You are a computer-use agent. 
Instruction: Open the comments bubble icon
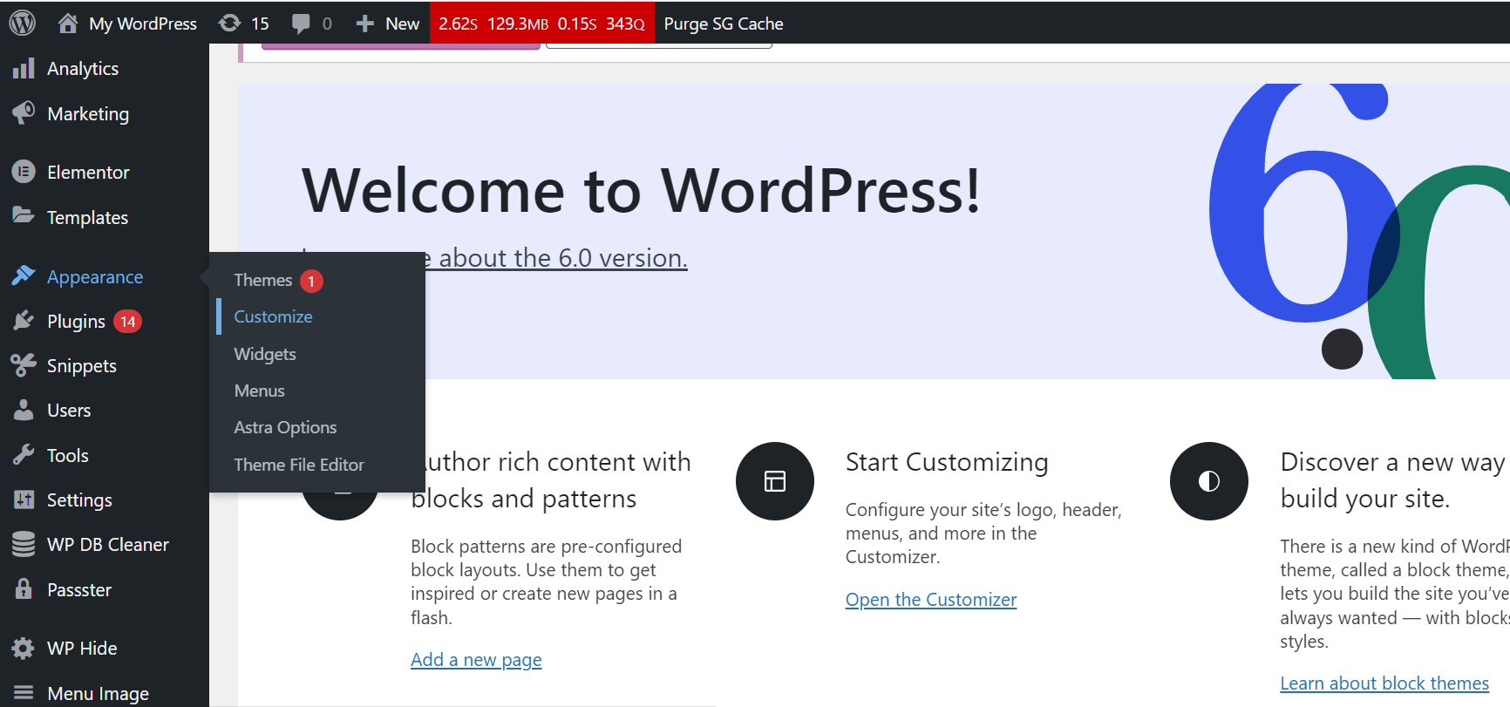tap(301, 24)
